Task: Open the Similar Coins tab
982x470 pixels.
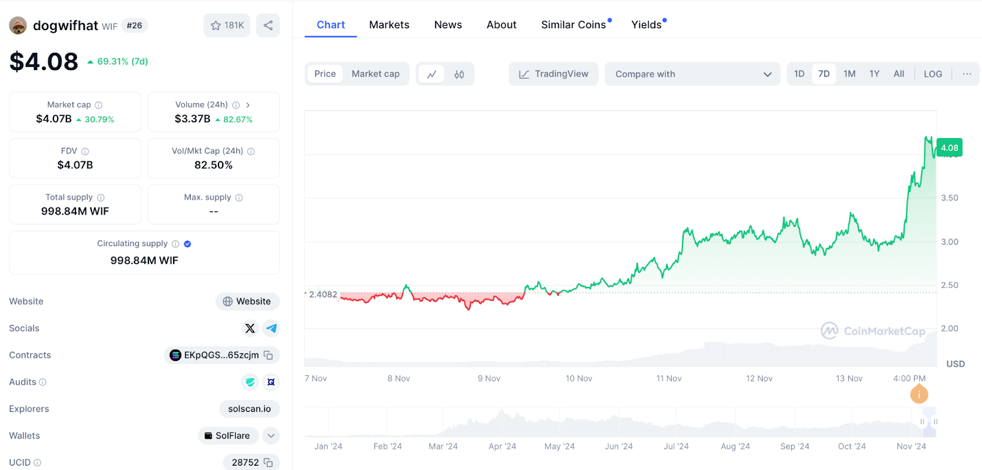Action: point(574,25)
